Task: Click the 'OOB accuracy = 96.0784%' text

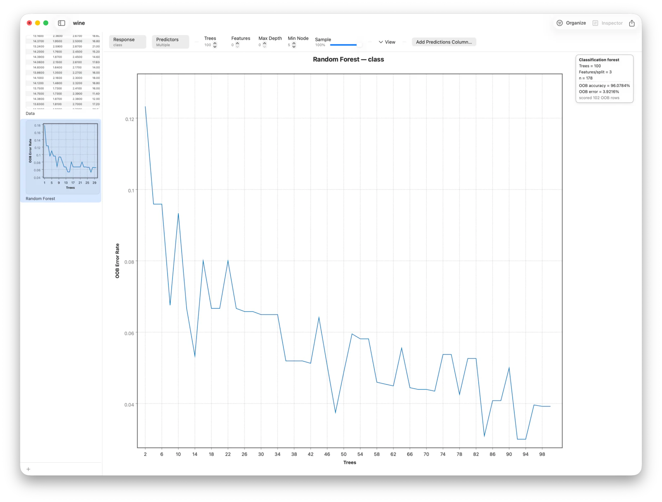Action: pos(604,86)
